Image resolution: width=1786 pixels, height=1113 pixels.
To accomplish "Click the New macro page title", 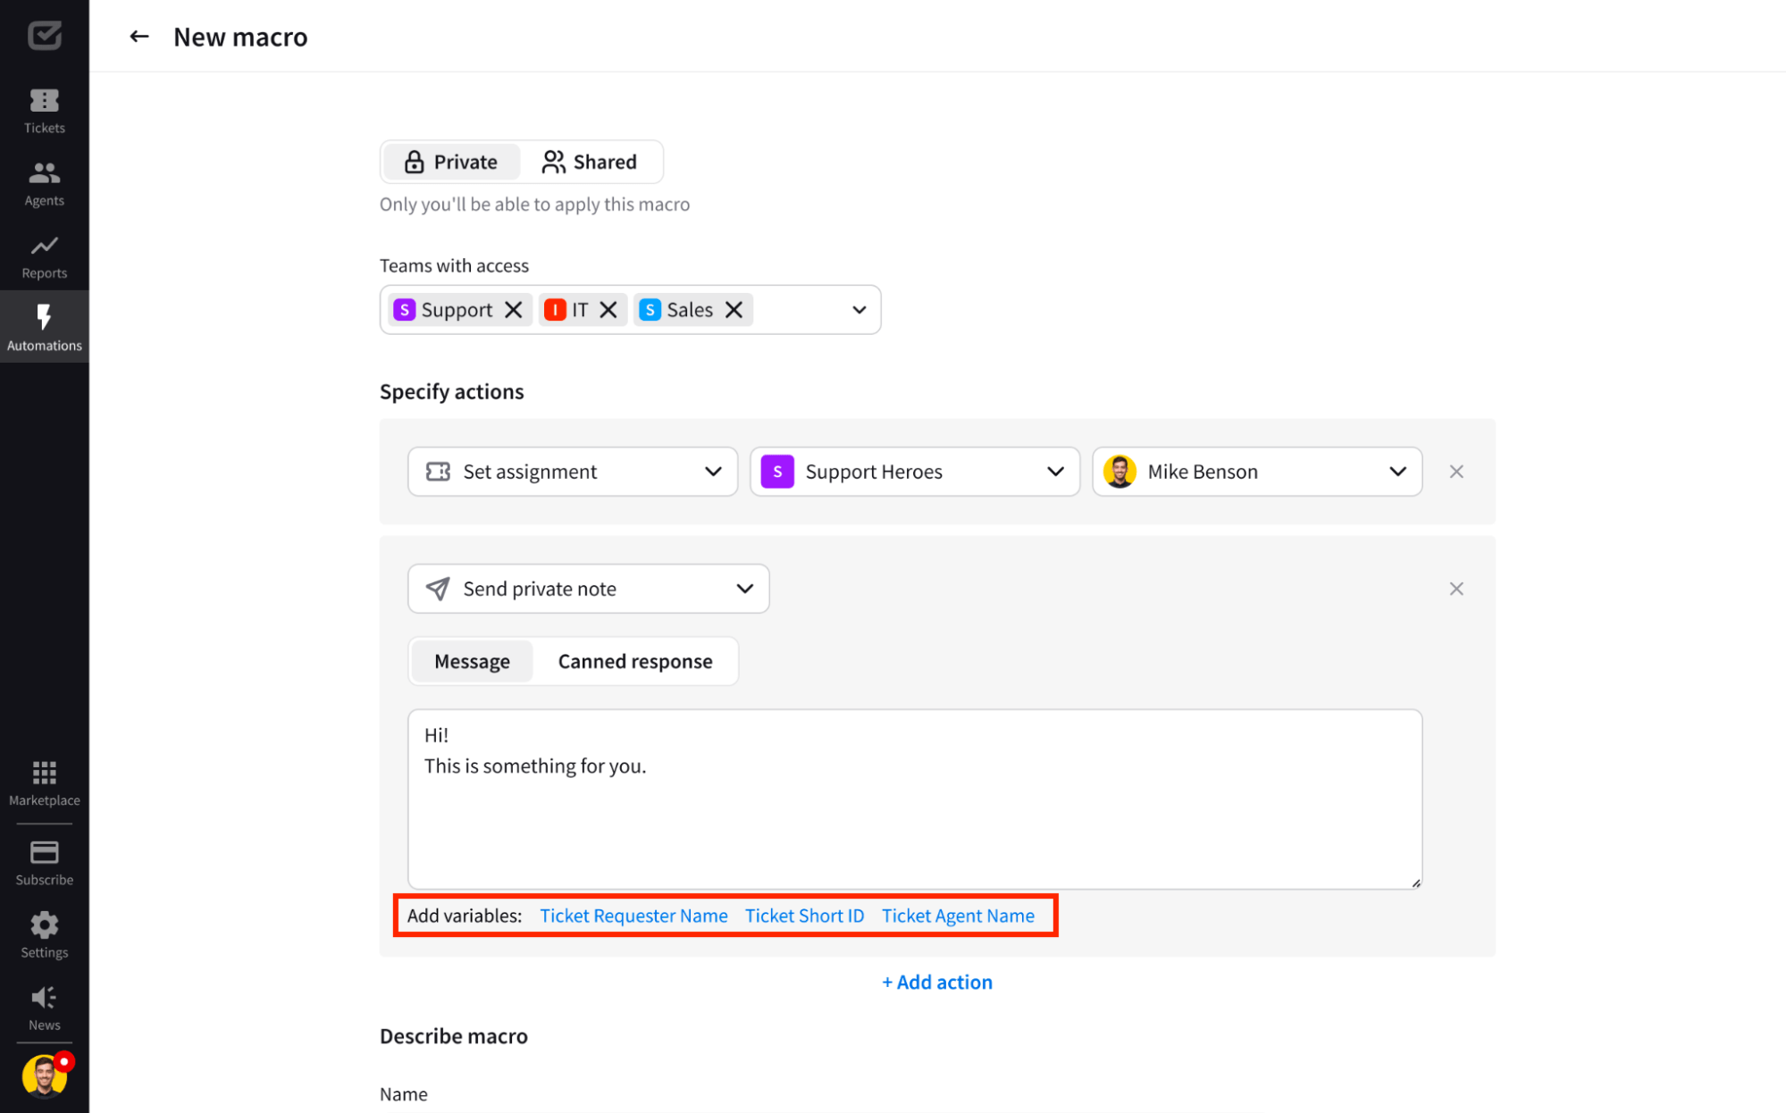I will point(240,37).
